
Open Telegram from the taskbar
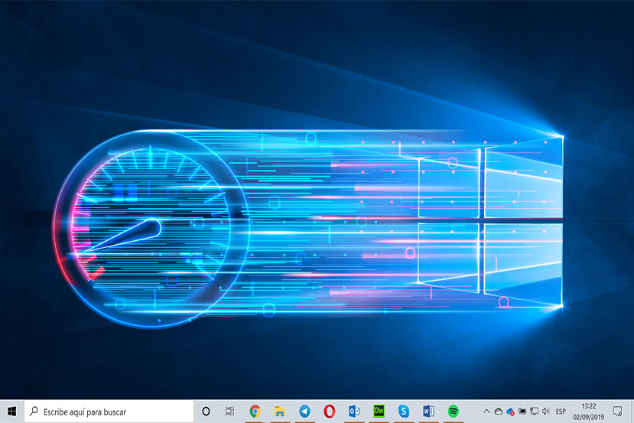click(304, 412)
